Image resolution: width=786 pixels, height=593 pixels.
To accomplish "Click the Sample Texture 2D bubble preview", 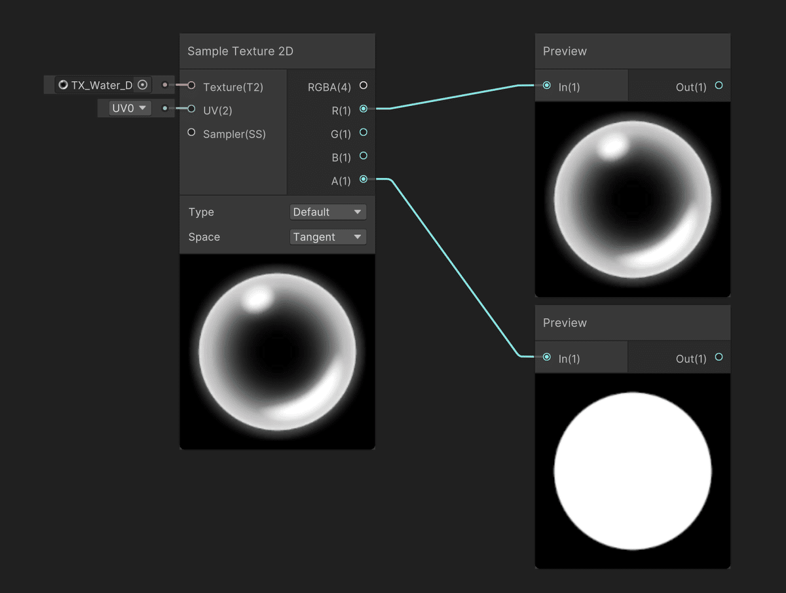I will [277, 352].
